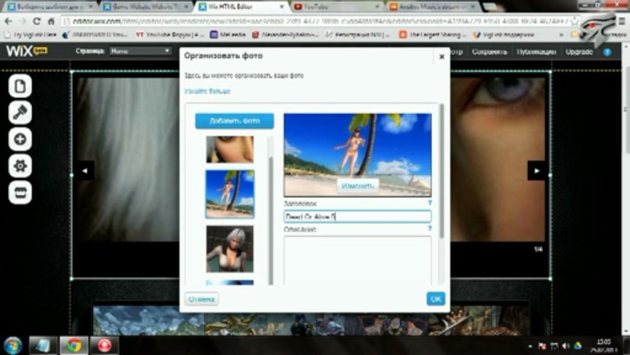Open the page selector dropdown in the Wix bar
Image resolution: width=630 pixels, height=355 pixels.
pos(140,51)
